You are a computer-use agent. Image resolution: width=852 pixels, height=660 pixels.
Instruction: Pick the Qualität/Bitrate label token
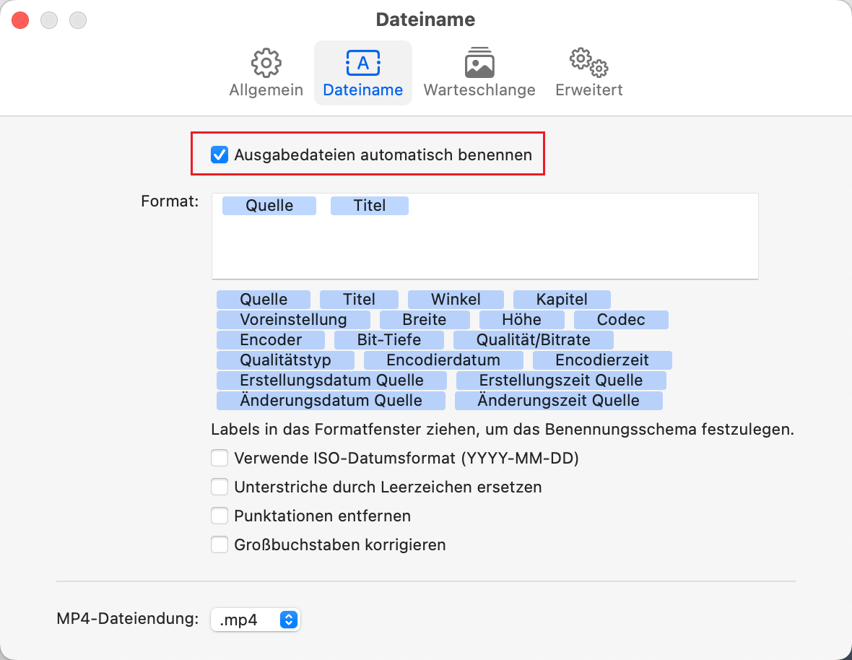point(533,339)
